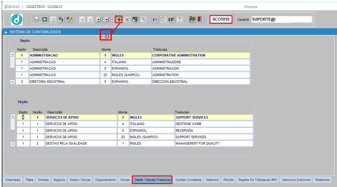Switch to Depto / Secao tab
This screenshot has height=187, width=337.
pyautogui.click(x=80, y=180)
